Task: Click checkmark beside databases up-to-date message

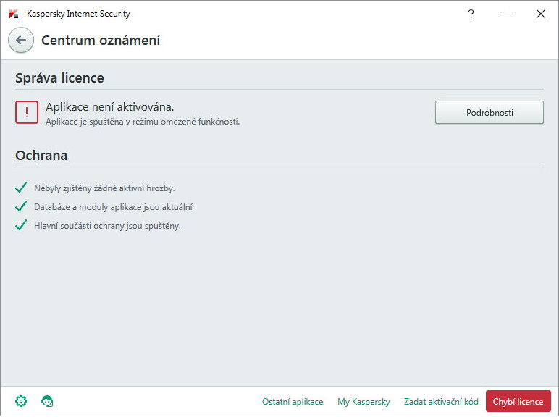Action: pyautogui.click(x=21, y=206)
